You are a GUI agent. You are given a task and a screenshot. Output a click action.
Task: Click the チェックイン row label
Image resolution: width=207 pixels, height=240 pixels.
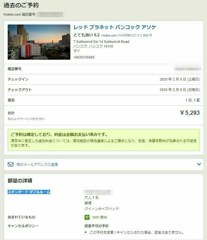[18, 79]
